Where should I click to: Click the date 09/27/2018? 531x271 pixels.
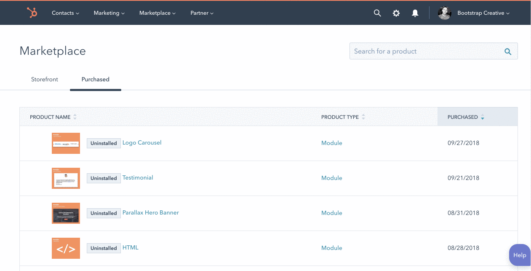tap(463, 143)
